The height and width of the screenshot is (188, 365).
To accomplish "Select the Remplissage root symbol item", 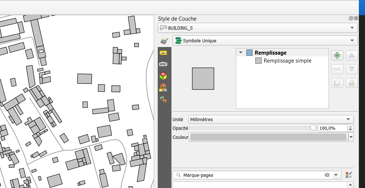I will tap(270, 53).
